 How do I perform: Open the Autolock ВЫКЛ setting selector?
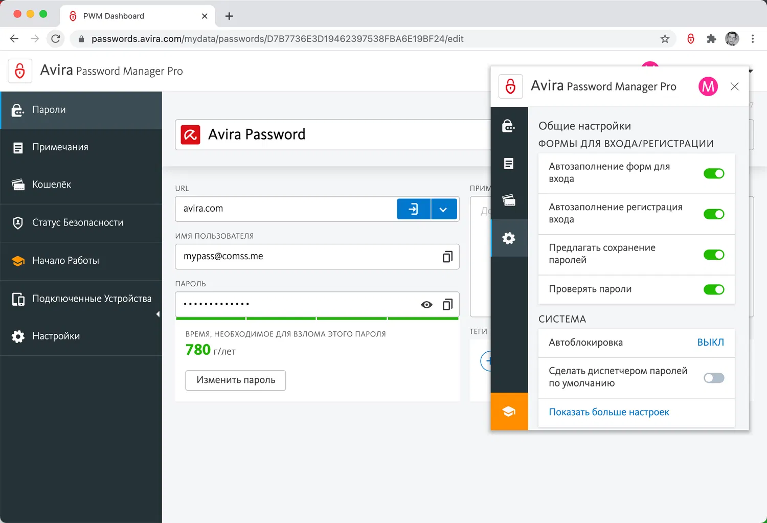coord(710,343)
